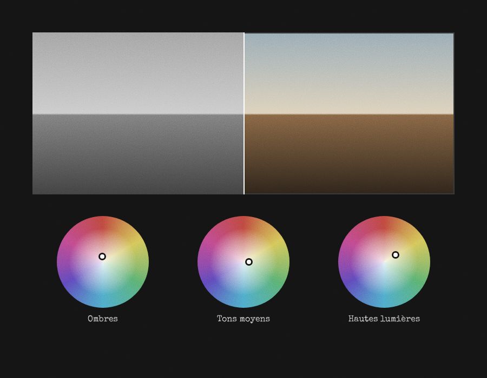Click the before/after split divider line
487x378 pixels.
coord(244,113)
